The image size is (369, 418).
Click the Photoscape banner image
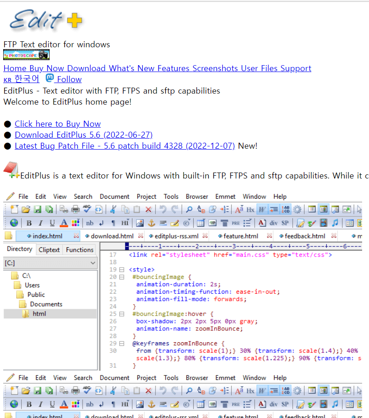pyautogui.click(x=27, y=55)
